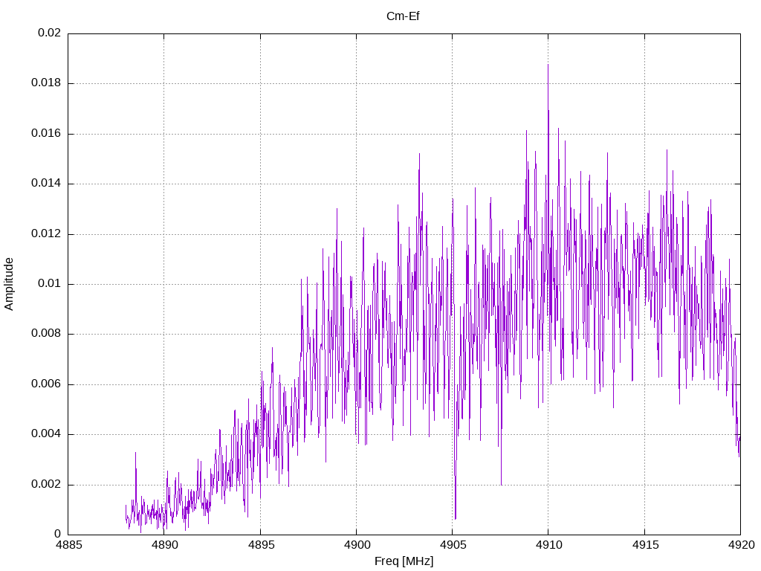Click the x-axis tick label 4895

point(260,545)
